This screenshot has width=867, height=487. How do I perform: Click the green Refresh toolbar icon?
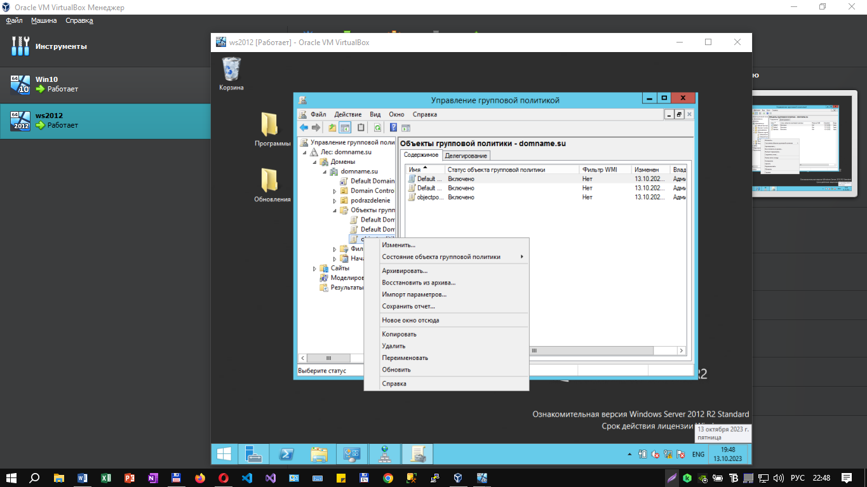click(x=377, y=128)
